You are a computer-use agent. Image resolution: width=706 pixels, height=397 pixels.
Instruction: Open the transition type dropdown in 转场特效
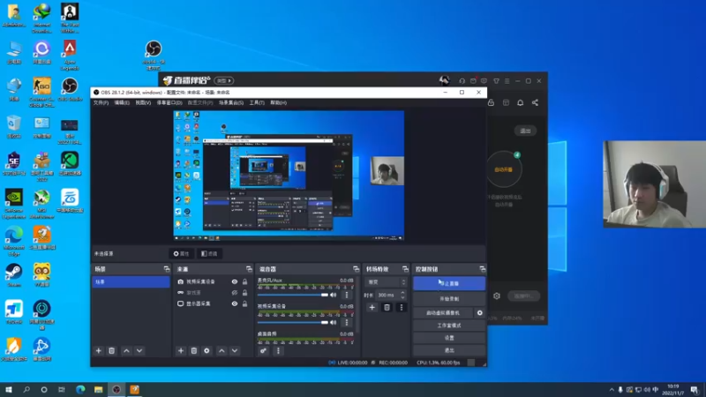click(386, 282)
